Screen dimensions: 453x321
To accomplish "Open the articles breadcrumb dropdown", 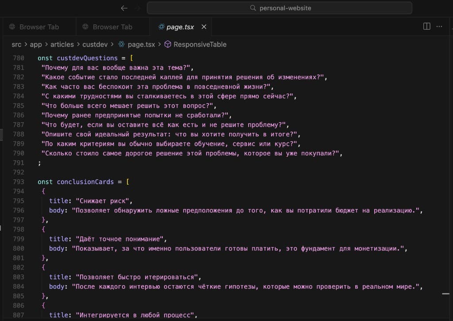I will coord(62,44).
